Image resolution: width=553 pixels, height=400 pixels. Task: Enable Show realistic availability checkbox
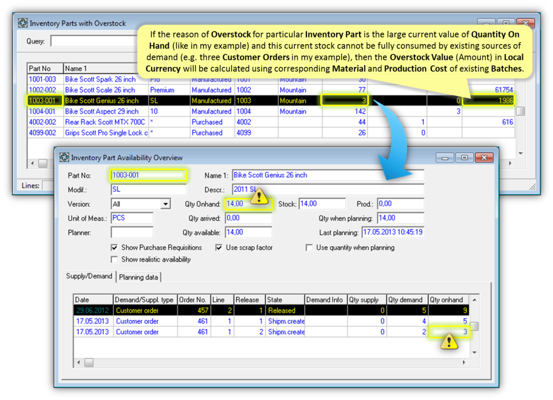coord(114,260)
